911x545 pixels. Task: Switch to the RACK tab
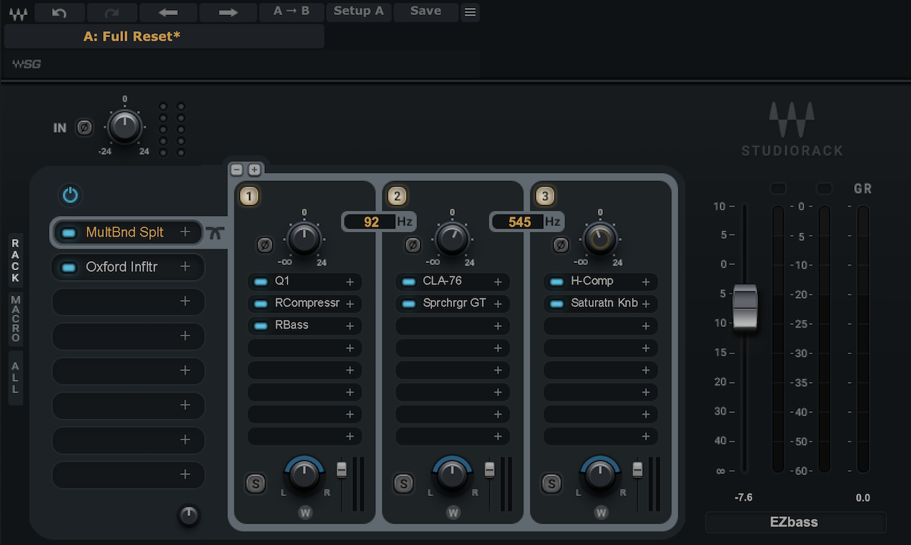click(x=16, y=261)
